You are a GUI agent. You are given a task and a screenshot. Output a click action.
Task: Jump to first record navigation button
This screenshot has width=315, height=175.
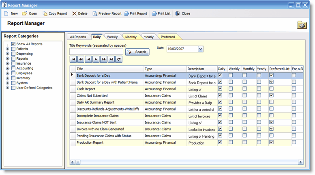(73, 59)
